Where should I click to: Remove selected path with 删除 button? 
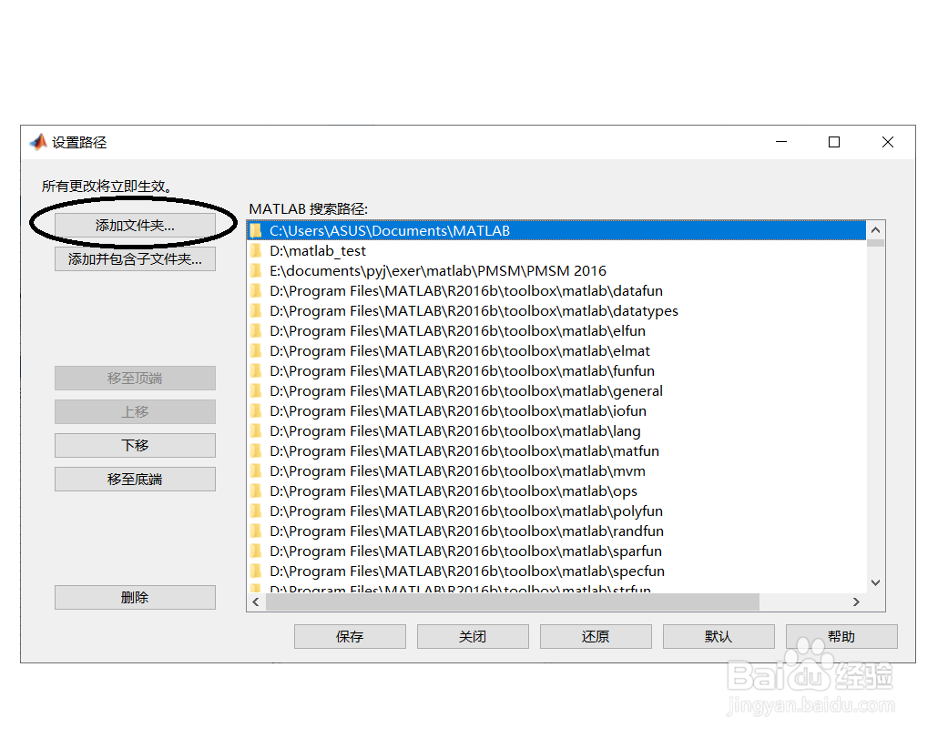click(x=135, y=597)
